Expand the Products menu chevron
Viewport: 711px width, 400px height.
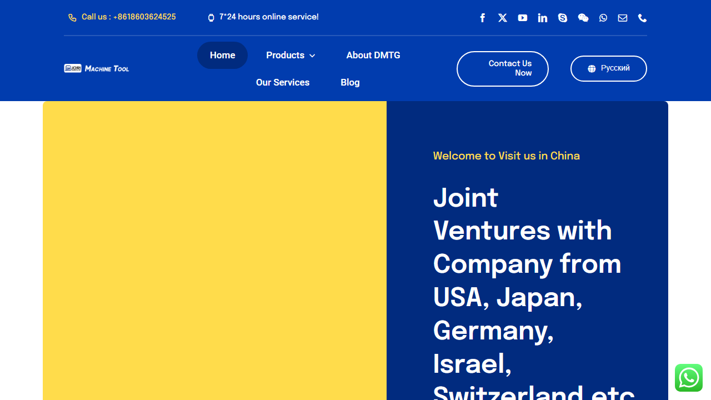[x=312, y=56]
